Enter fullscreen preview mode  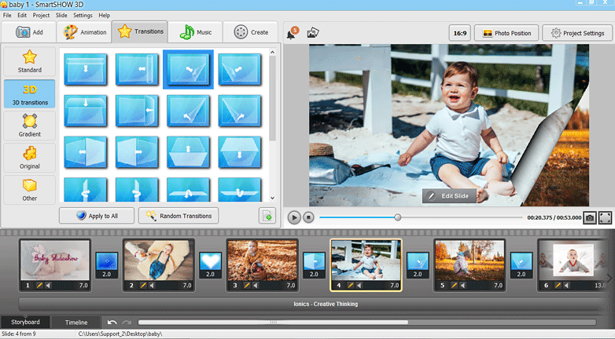605,217
